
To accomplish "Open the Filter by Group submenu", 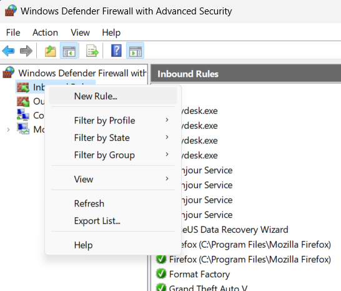I will coord(113,155).
